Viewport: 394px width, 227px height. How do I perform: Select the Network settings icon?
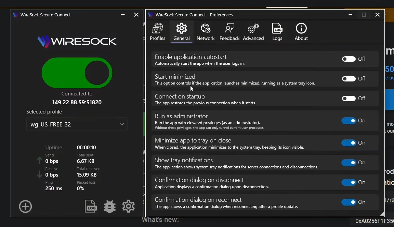click(x=206, y=31)
